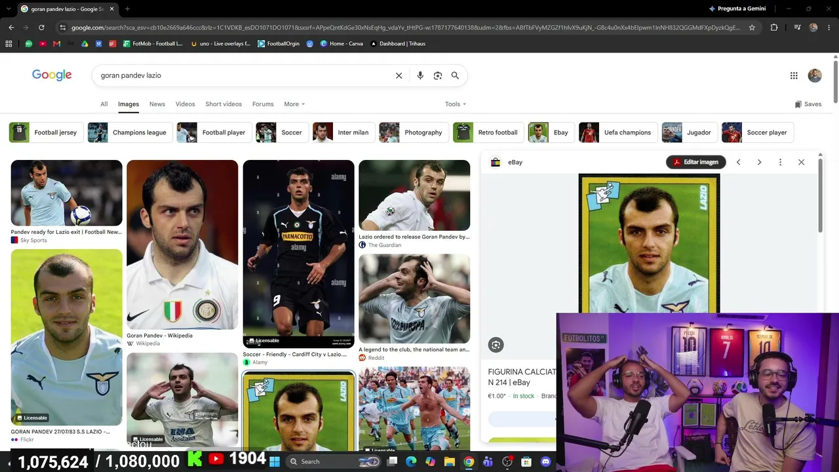Open File Explorer from the taskbar

(x=449, y=462)
